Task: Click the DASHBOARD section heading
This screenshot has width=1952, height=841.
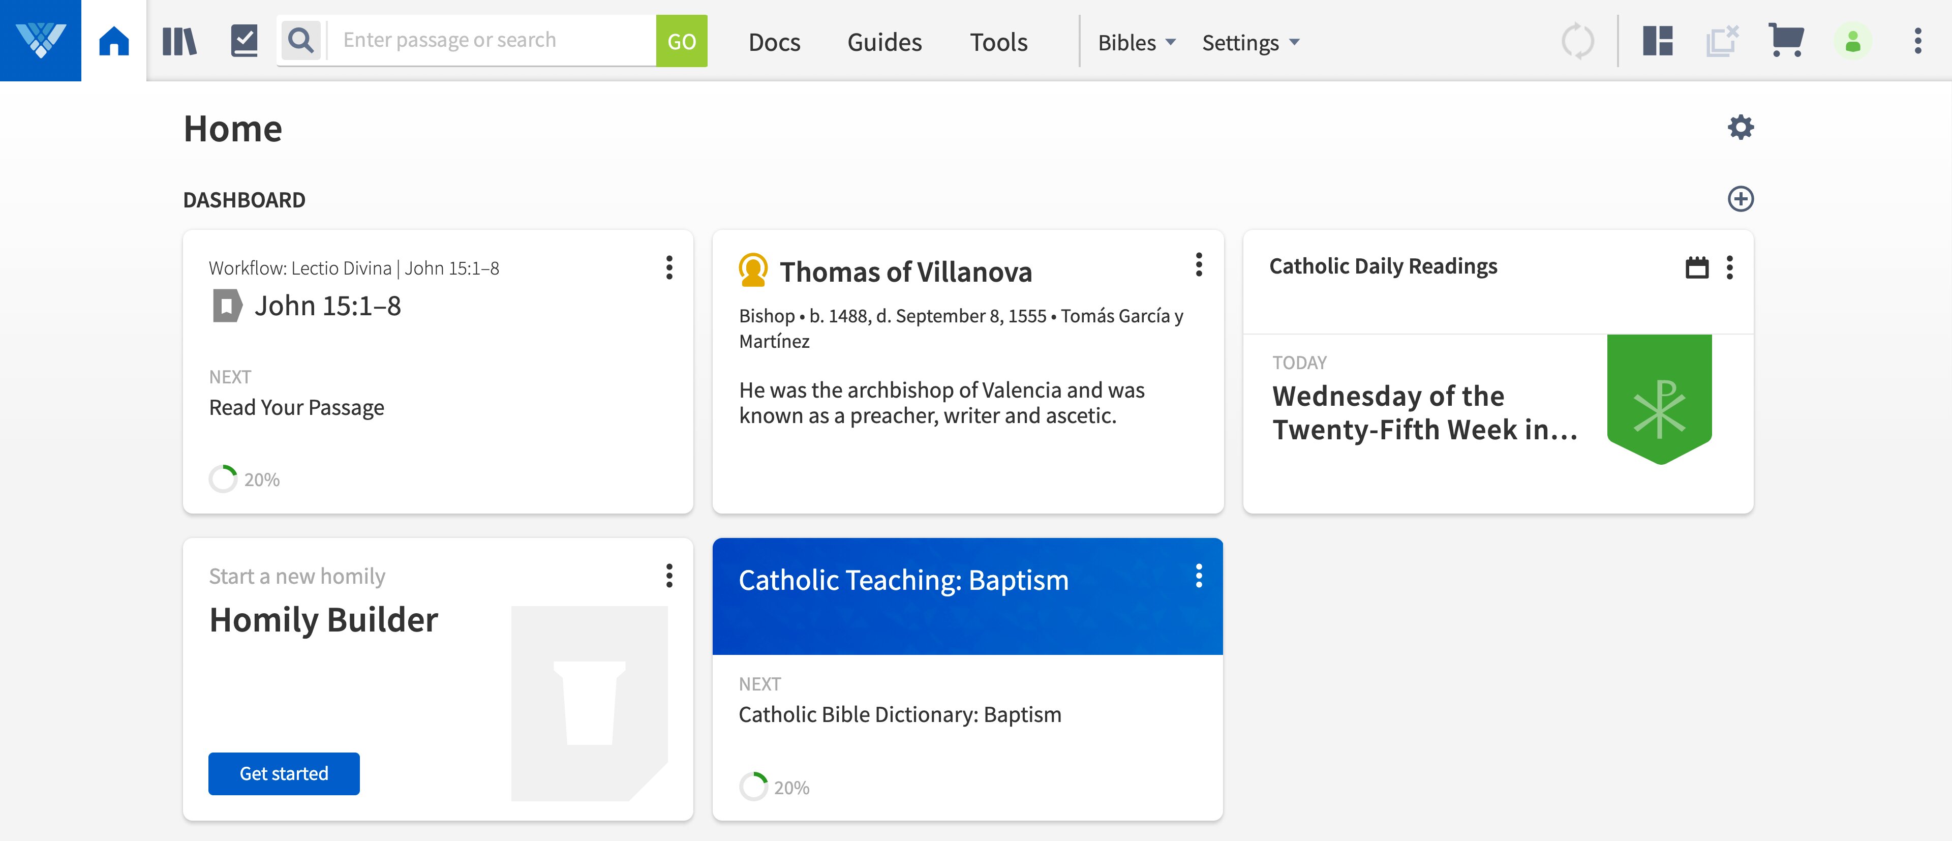Action: (x=244, y=200)
